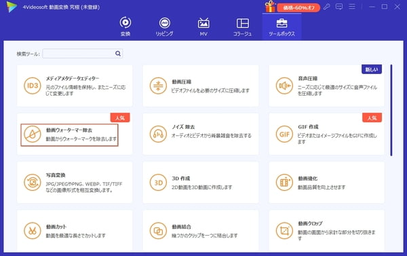Click the 動画強化 title text
407x256 pixels.
307,179
